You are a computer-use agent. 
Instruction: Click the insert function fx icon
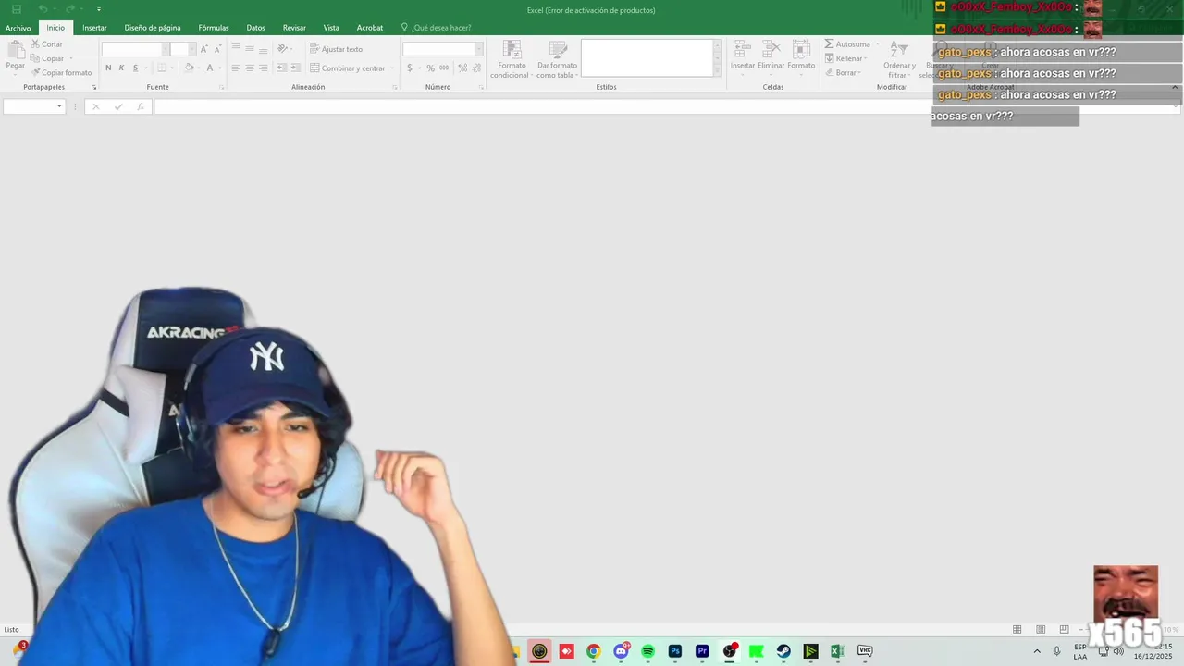point(140,106)
